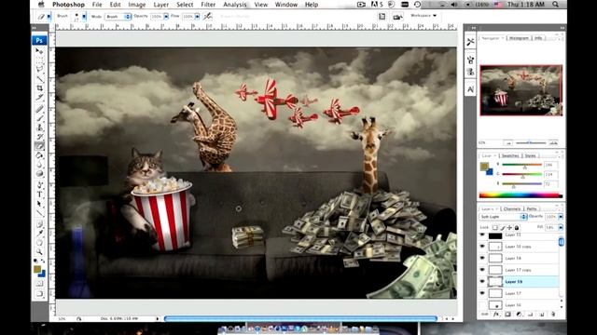Toggle lock transparent pixels
Viewport: 597px width, 335px height.
coord(494,227)
